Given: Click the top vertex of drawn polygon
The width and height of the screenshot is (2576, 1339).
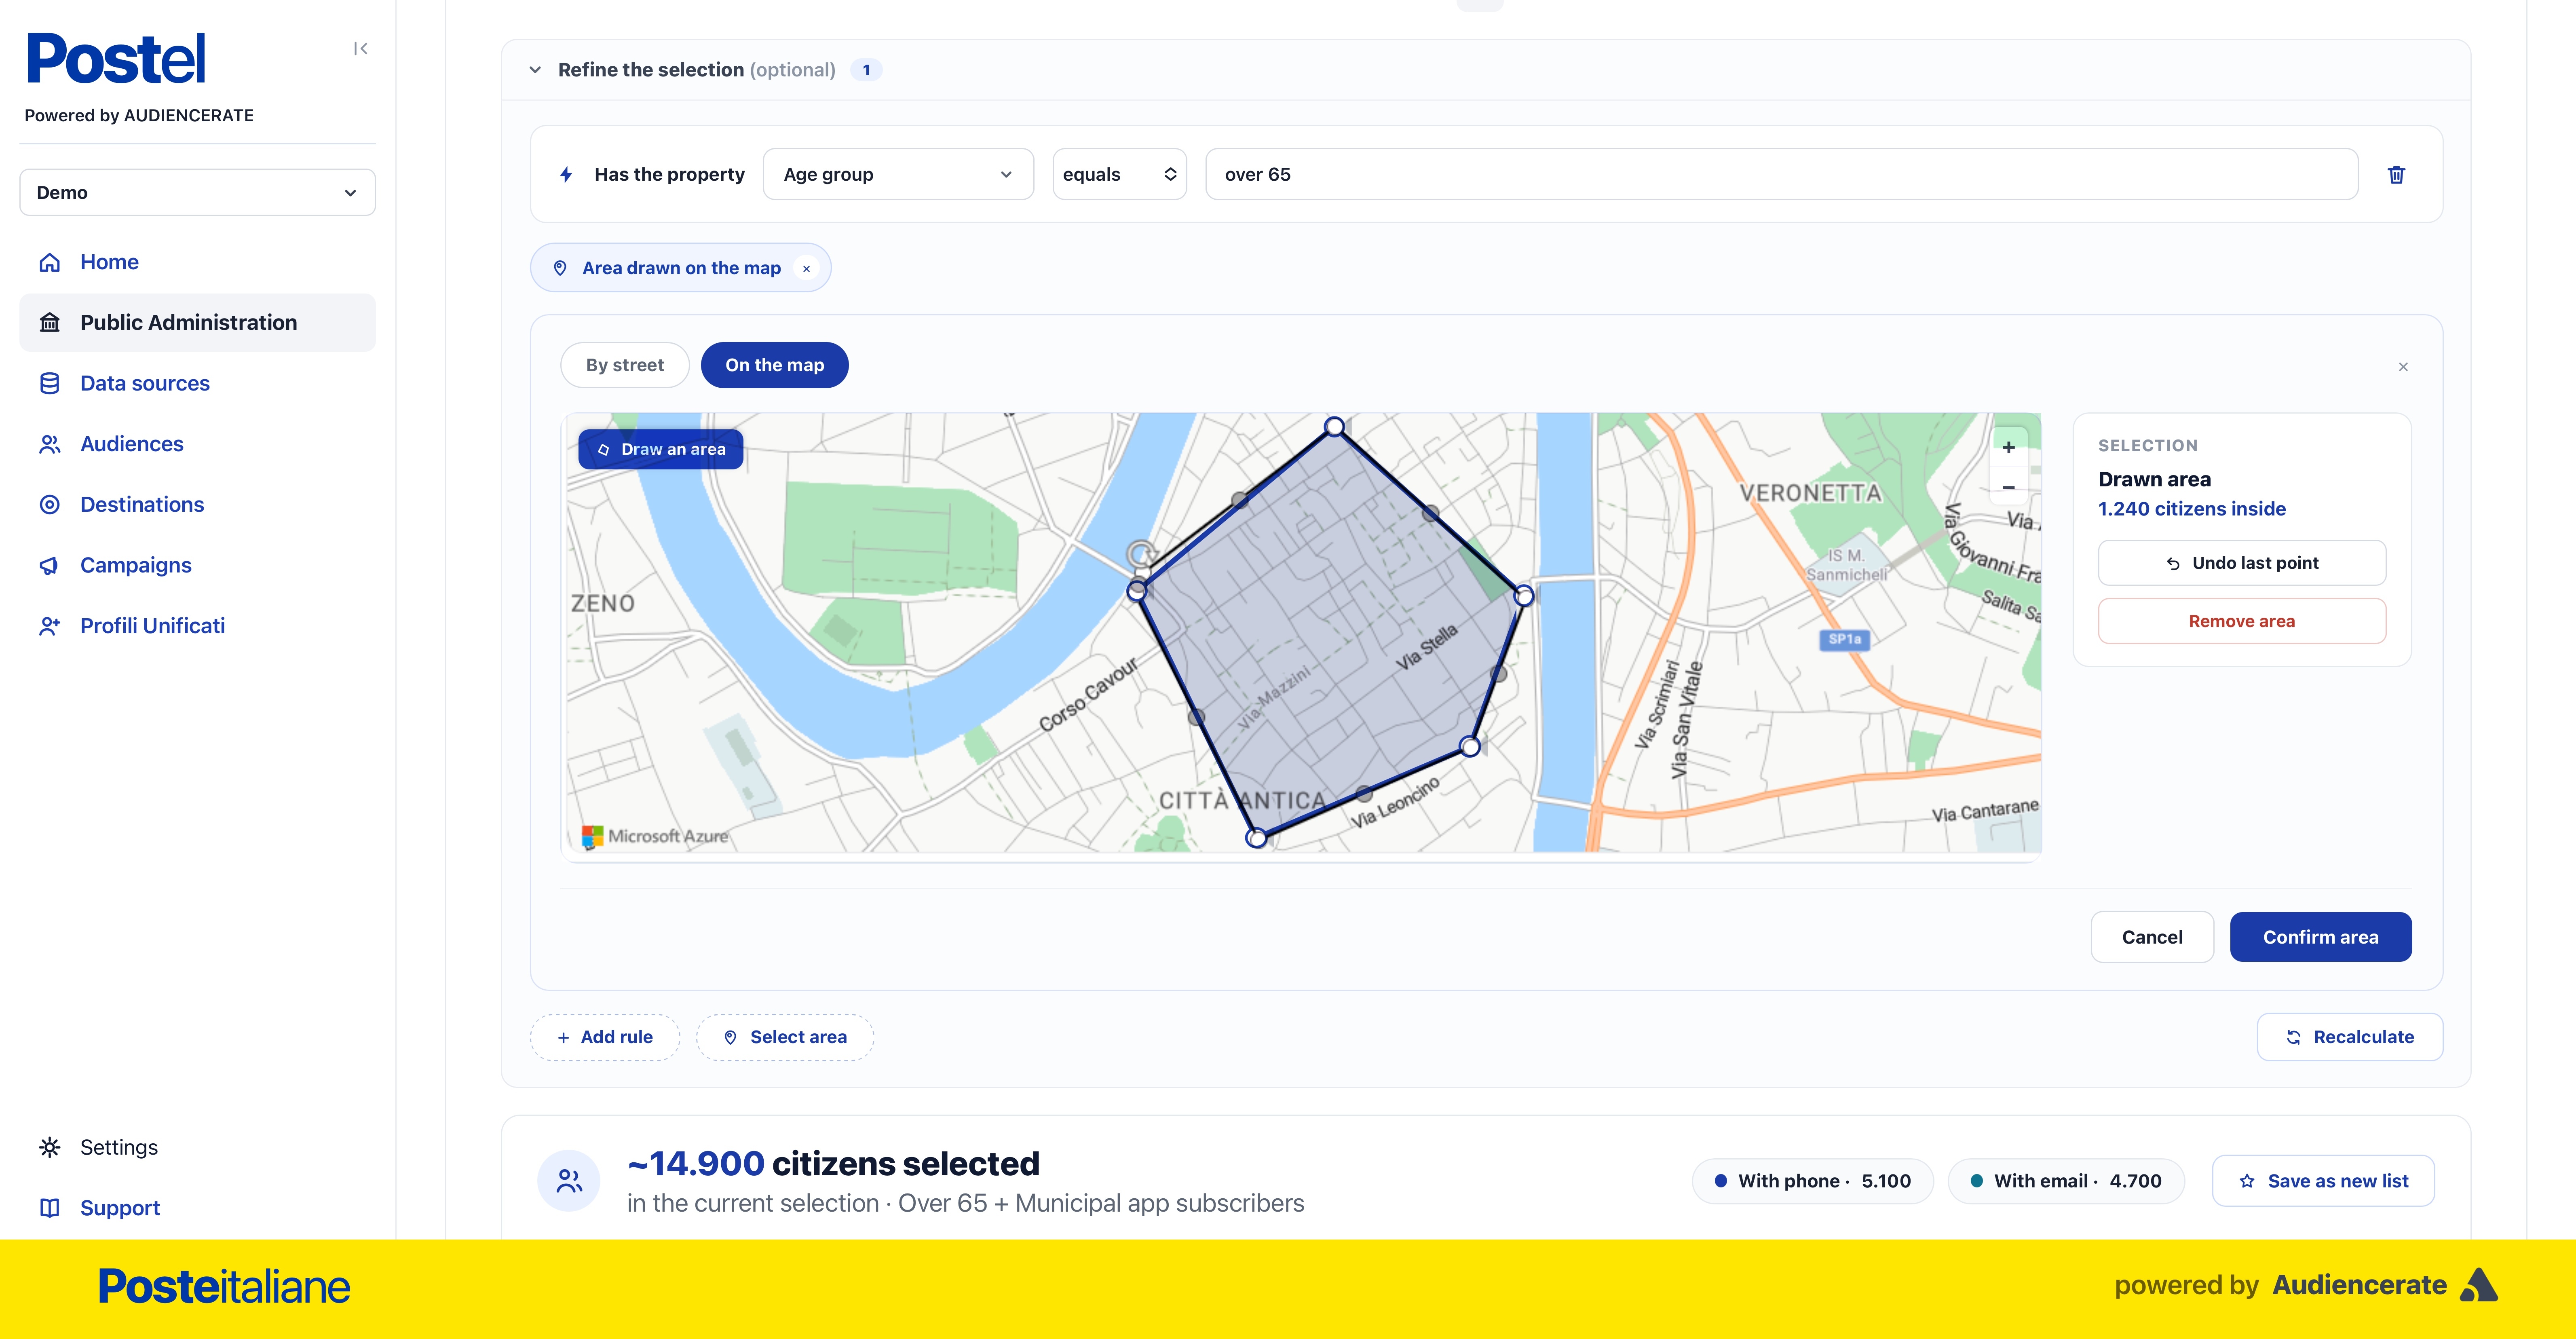Looking at the screenshot, I should point(1334,427).
